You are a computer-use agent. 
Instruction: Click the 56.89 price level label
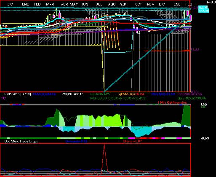(x=195, y=50)
